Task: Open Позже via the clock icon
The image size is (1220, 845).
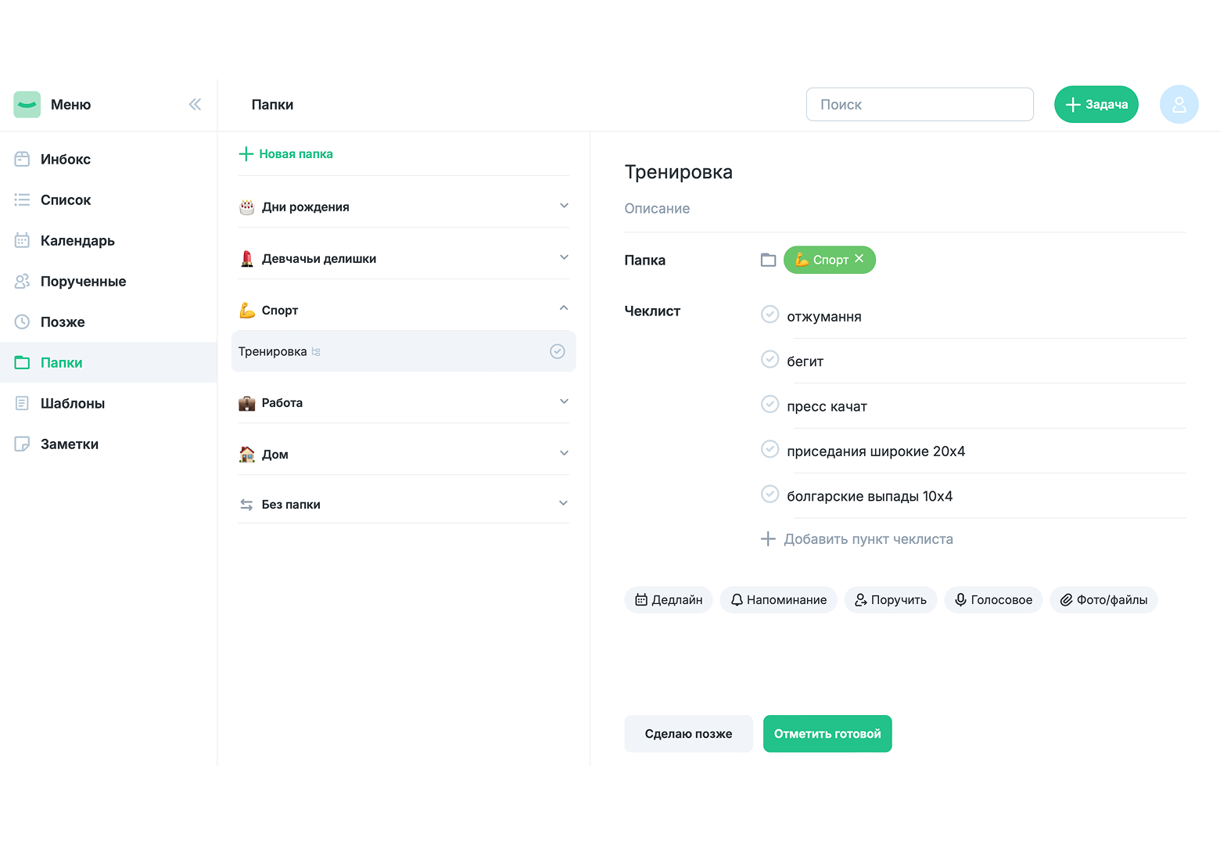Action: [22, 322]
